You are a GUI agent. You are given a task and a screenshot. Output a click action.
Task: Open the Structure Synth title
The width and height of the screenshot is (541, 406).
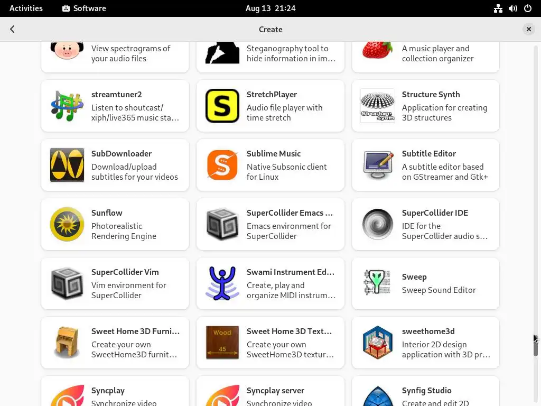click(431, 94)
